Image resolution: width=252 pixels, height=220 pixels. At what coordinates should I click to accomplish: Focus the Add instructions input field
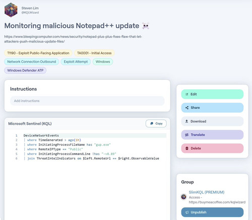(x=87, y=101)
